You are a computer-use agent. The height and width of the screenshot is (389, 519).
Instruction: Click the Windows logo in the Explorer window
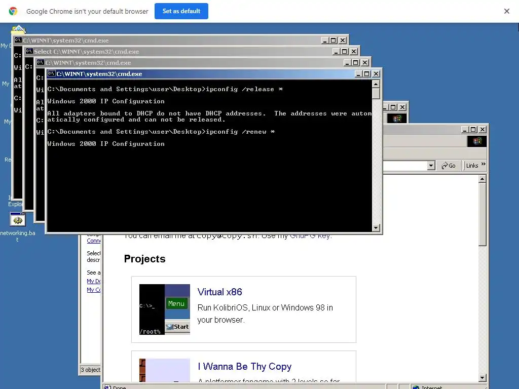tap(397, 119)
